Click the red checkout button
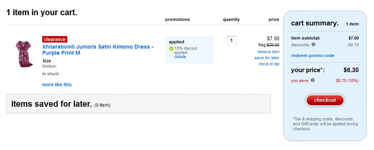The image size is (374, 150). tap(325, 100)
